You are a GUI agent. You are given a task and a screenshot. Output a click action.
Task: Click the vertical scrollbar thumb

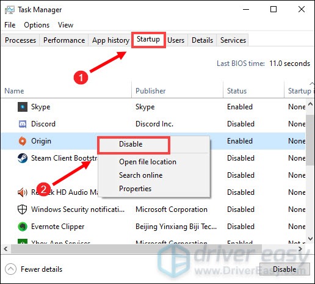(x=310, y=140)
